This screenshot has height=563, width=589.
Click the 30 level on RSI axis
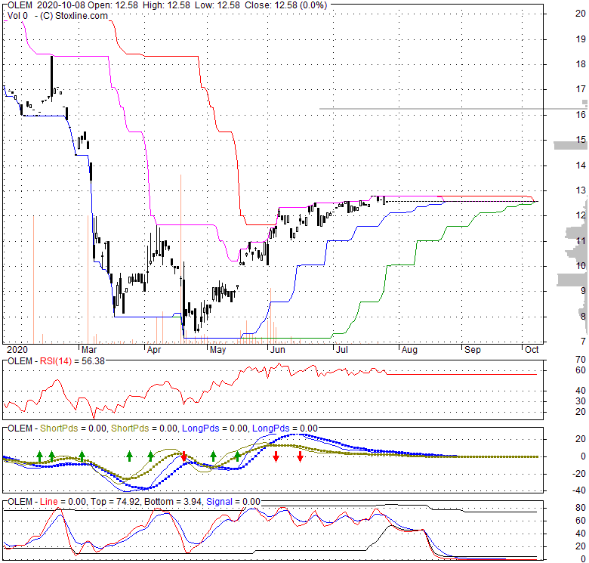581,401
